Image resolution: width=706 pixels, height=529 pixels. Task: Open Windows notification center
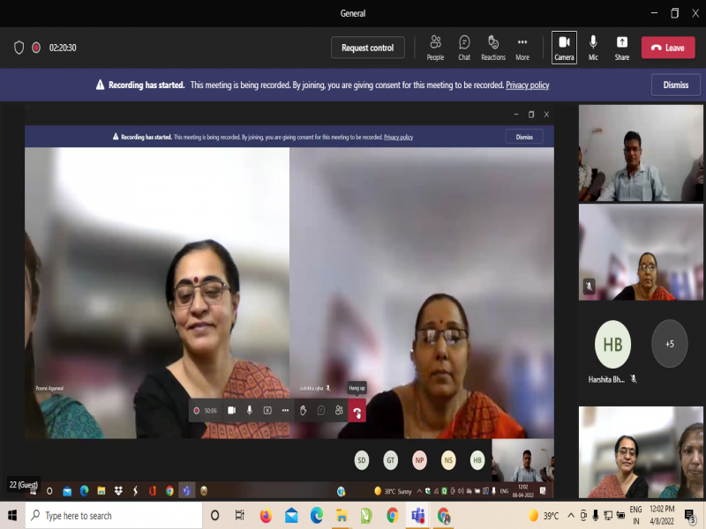689,516
